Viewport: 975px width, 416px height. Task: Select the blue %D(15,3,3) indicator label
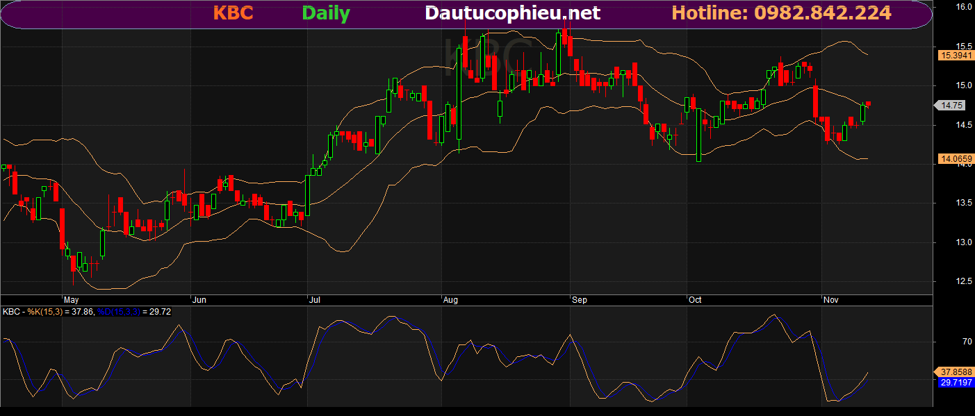120,312
